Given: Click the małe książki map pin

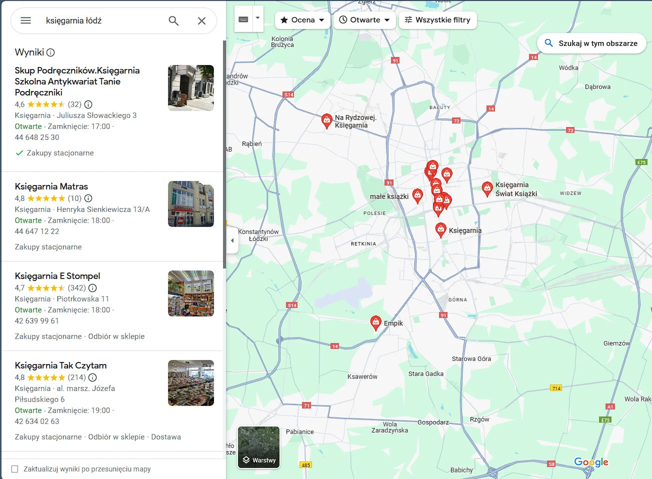Looking at the screenshot, I should [x=417, y=195].
